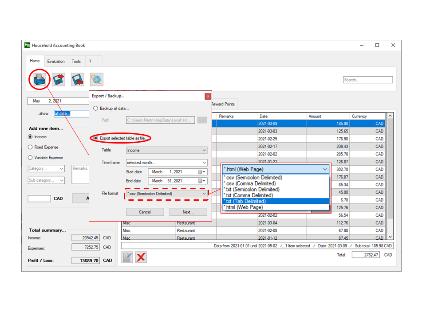Screen dimensions: 426x319
Task: Expand the Category dropdown
Action: coord(46,169)
